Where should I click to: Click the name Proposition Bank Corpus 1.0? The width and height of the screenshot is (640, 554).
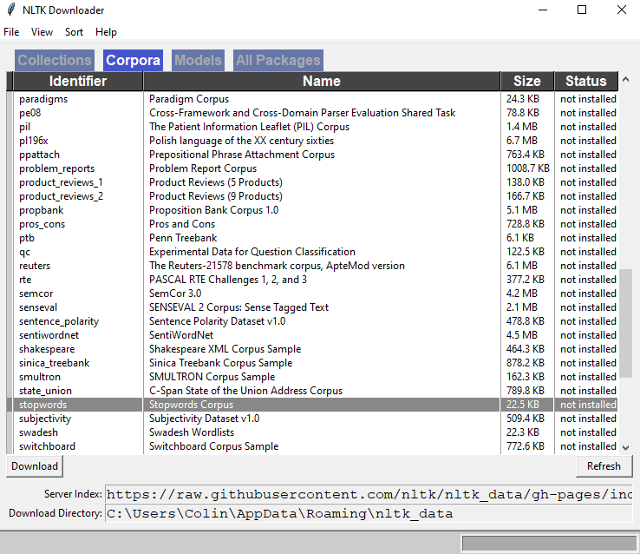pos(214,210)
